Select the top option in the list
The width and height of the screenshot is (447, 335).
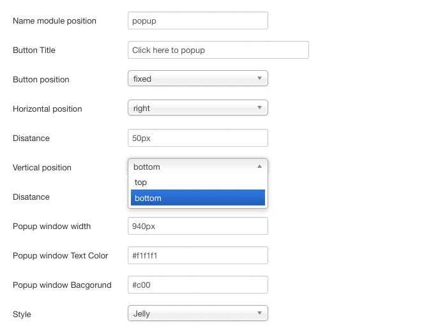[x=197, y=182]
